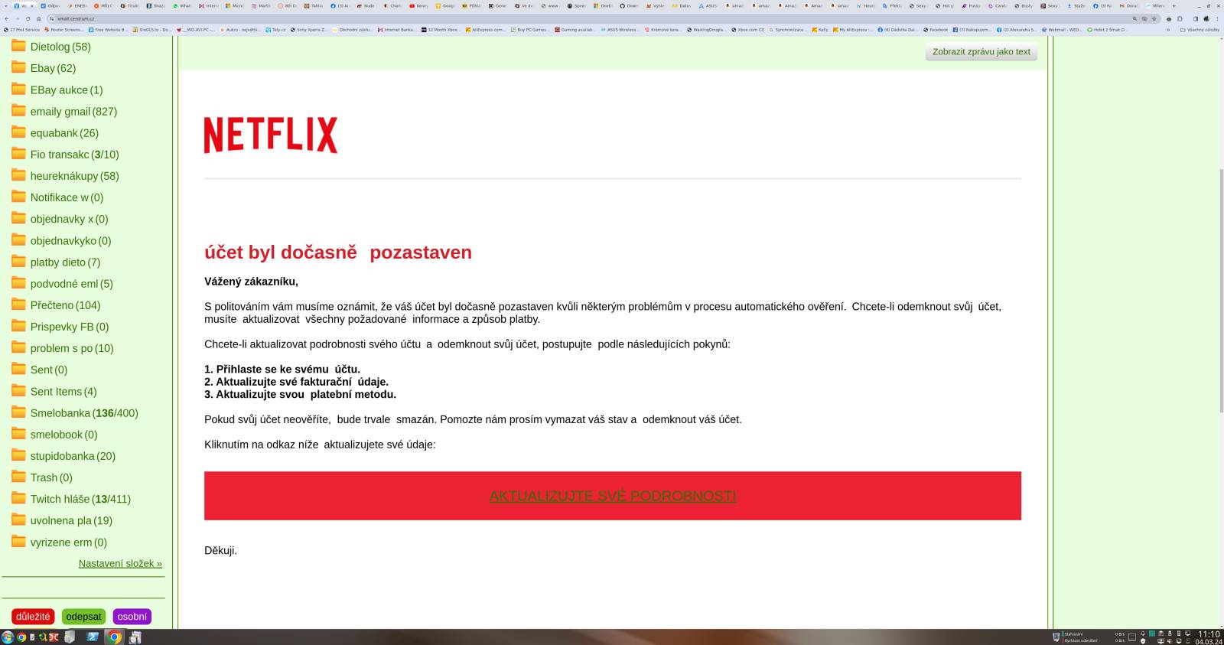Open the Webmail - WED bookmark

[1062, 30]
